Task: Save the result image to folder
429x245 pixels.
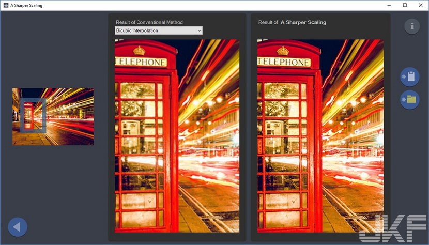Action: point(410,99)
